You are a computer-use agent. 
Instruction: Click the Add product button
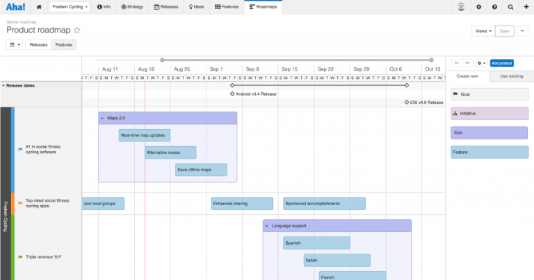tap(501, 63)
